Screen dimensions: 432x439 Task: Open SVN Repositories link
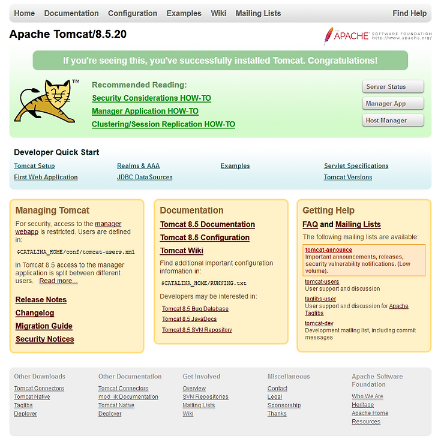point(205,397)
